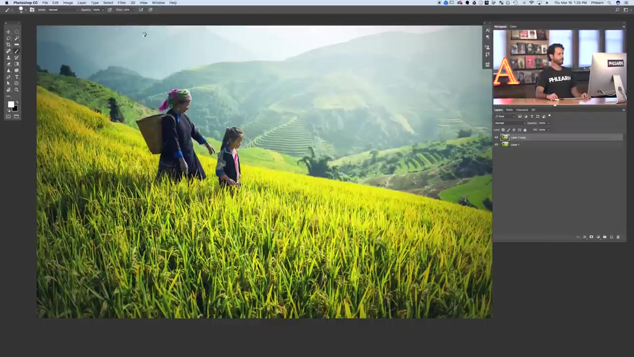Select the Pen tool
Image resolution: width=634 pixels, height=357 pixels.
click(8, 77)
